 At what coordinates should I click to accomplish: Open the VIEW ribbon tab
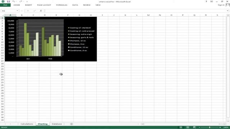(98, 5)
